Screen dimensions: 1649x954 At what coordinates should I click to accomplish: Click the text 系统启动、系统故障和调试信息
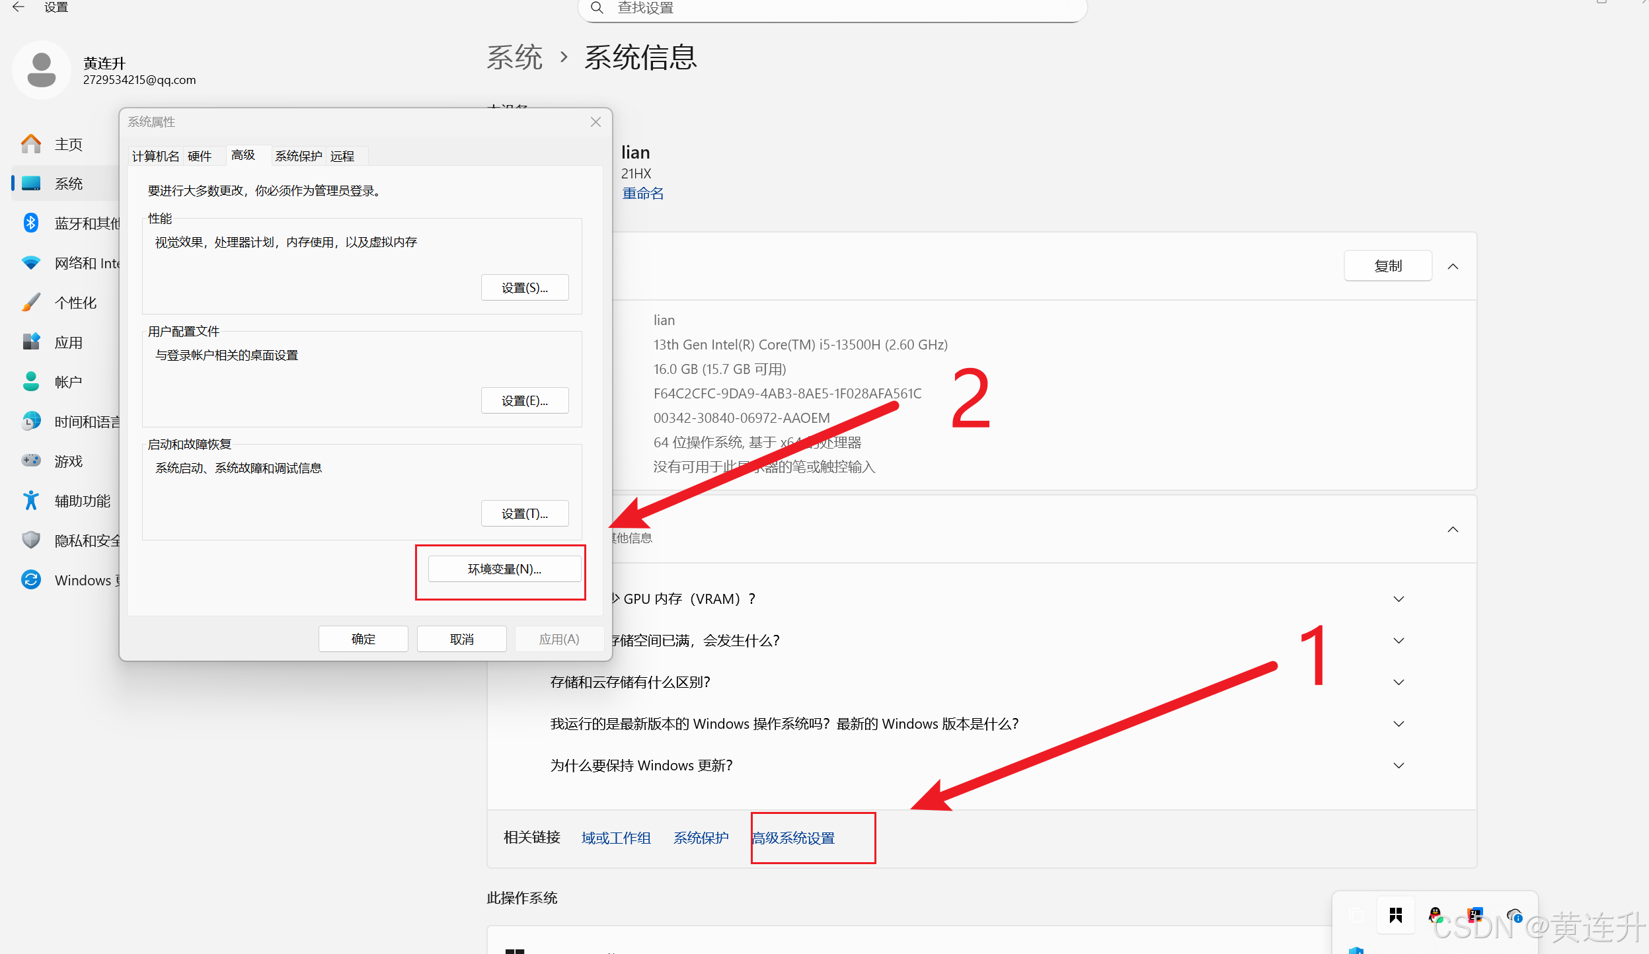pyautogui.click(x=239, y=468)
